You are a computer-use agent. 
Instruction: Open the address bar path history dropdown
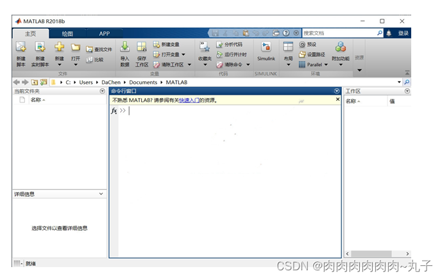click(x=399, y=82)
